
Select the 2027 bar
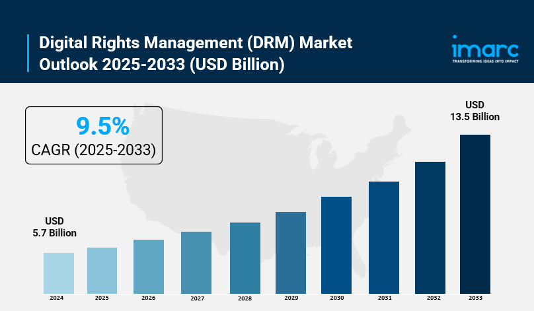(x=196, y=262)
